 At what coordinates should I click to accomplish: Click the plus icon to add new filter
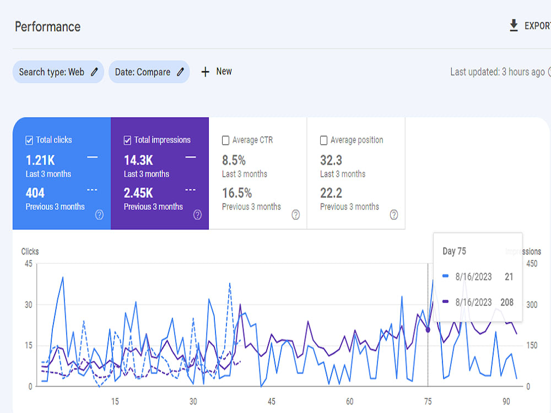pyautogui.click(x=205, y=72)
